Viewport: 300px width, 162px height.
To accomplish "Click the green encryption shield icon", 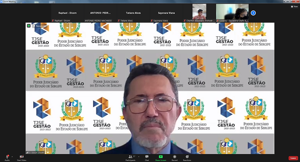I will (29, 26).
